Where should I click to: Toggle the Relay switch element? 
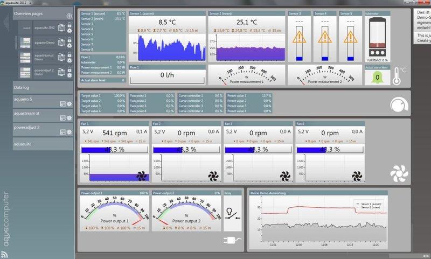coord(232,213)
